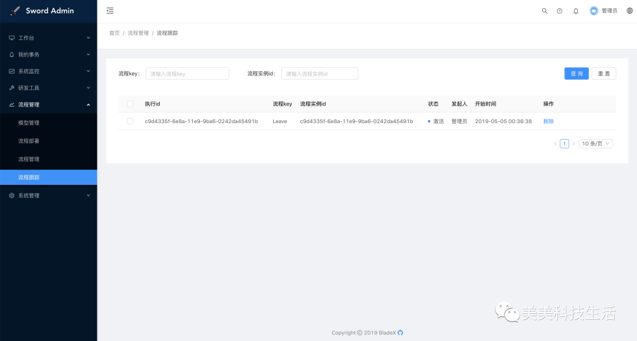Click the 删除 delete link in the table row
The image size is (637, 341).
tap(548, 121)
